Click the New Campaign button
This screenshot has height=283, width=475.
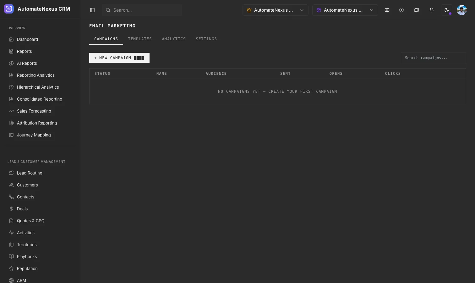click(119, 58)
